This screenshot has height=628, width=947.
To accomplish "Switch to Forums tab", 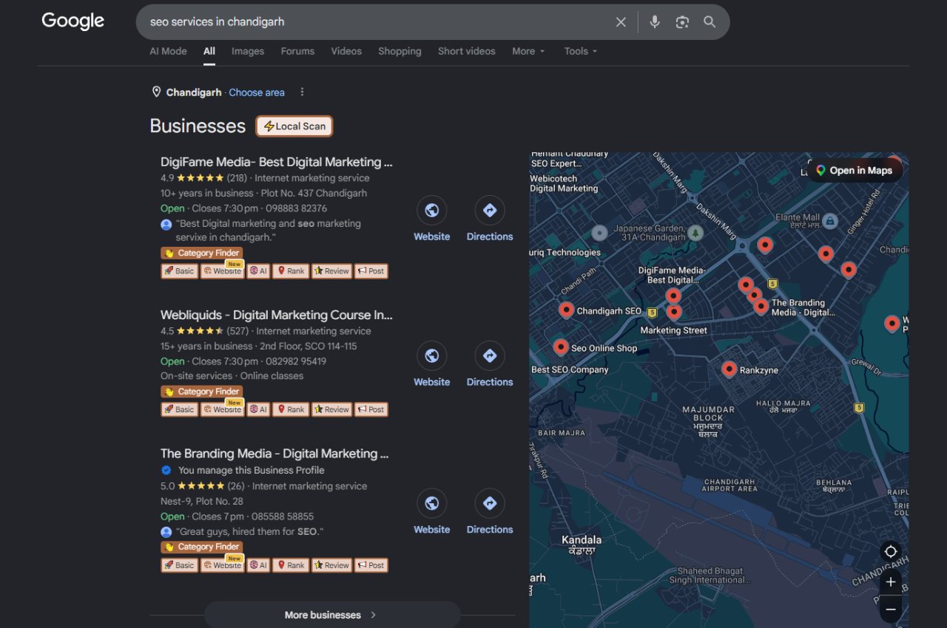I will pos(297,51).
